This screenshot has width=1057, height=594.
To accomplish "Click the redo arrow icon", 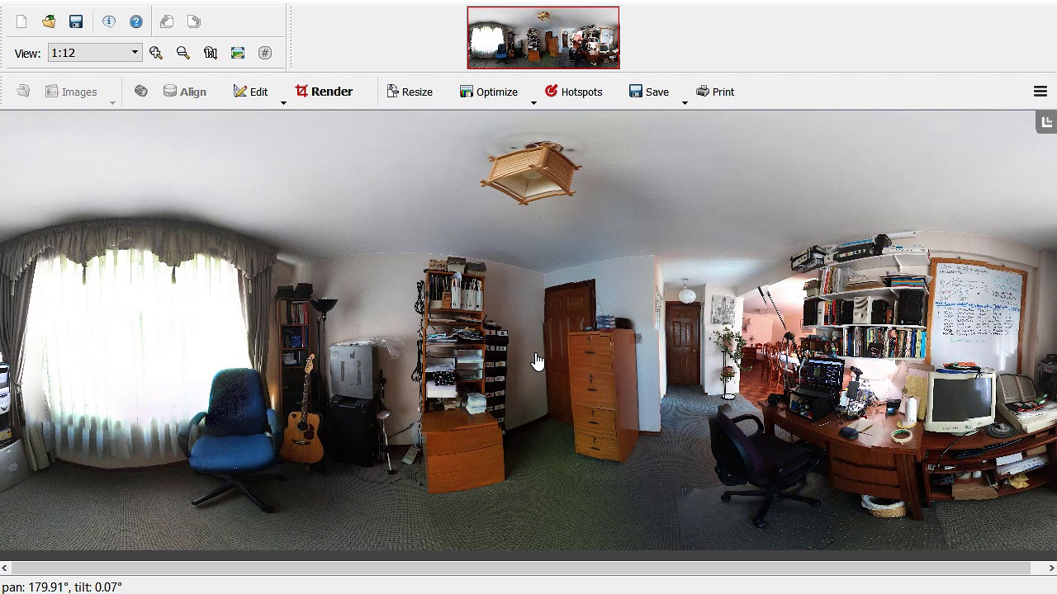I will [x=194, y=21].
